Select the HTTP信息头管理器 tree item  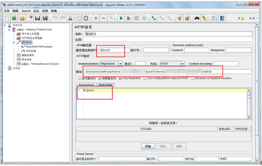pos(32,38)
